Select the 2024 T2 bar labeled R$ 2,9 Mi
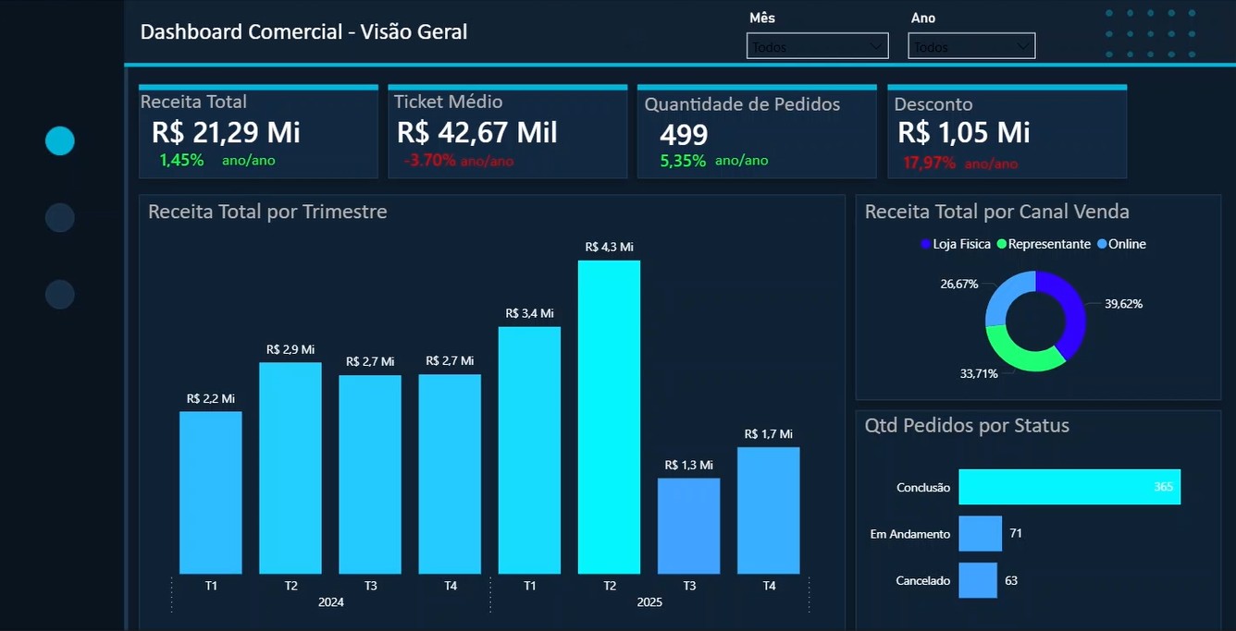This screenshot has width=1236, height=631. tap(290, 467)
